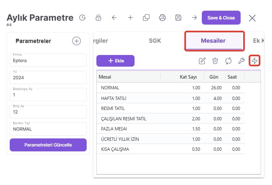Image resolution: width=272 pixels, height=185 pixels.
Task: Click the Bordro Tipi field
Action: (x=48, y=129)
